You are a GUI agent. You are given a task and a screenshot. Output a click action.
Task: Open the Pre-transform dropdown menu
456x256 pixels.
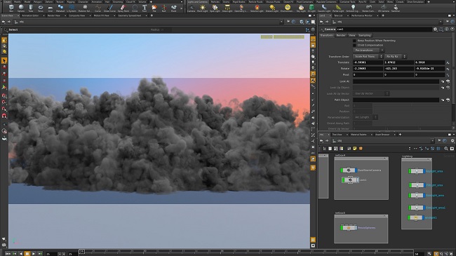[x=368, y=50]
